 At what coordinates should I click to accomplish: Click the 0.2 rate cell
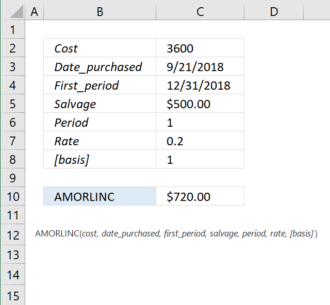[x=200, y=141]
